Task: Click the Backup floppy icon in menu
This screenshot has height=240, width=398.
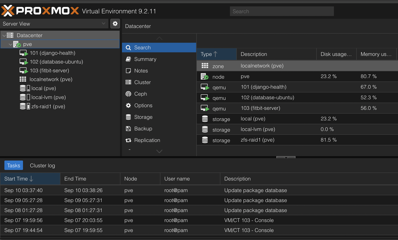Action: [128, 129]
